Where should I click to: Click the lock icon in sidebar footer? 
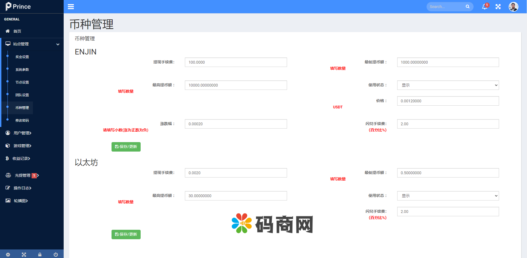pos(40,254)
